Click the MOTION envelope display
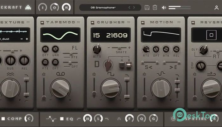 [161, 35]
